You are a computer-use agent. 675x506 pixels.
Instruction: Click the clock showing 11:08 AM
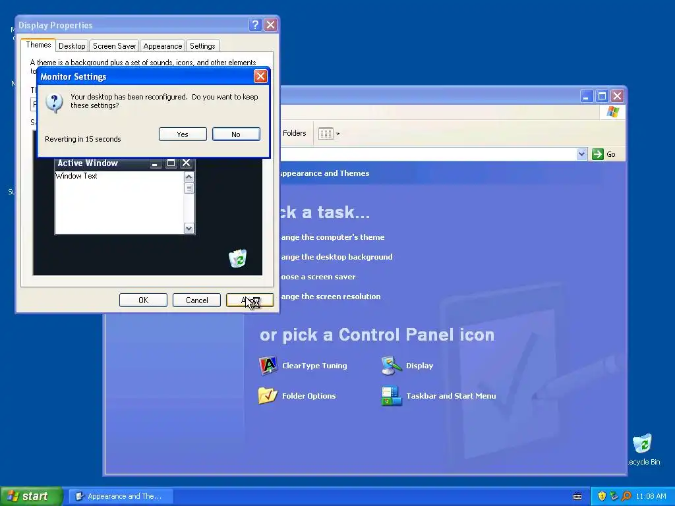(x=651, y=496)
